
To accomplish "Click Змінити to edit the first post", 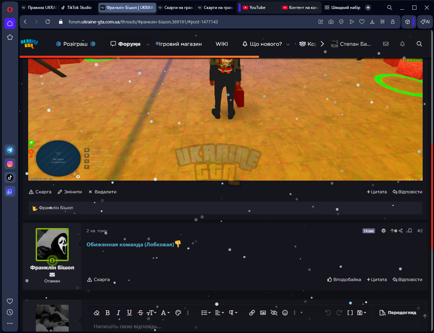I will click(x=70, y=192).
